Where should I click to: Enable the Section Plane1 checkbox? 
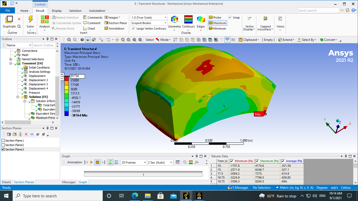point(3,141)
